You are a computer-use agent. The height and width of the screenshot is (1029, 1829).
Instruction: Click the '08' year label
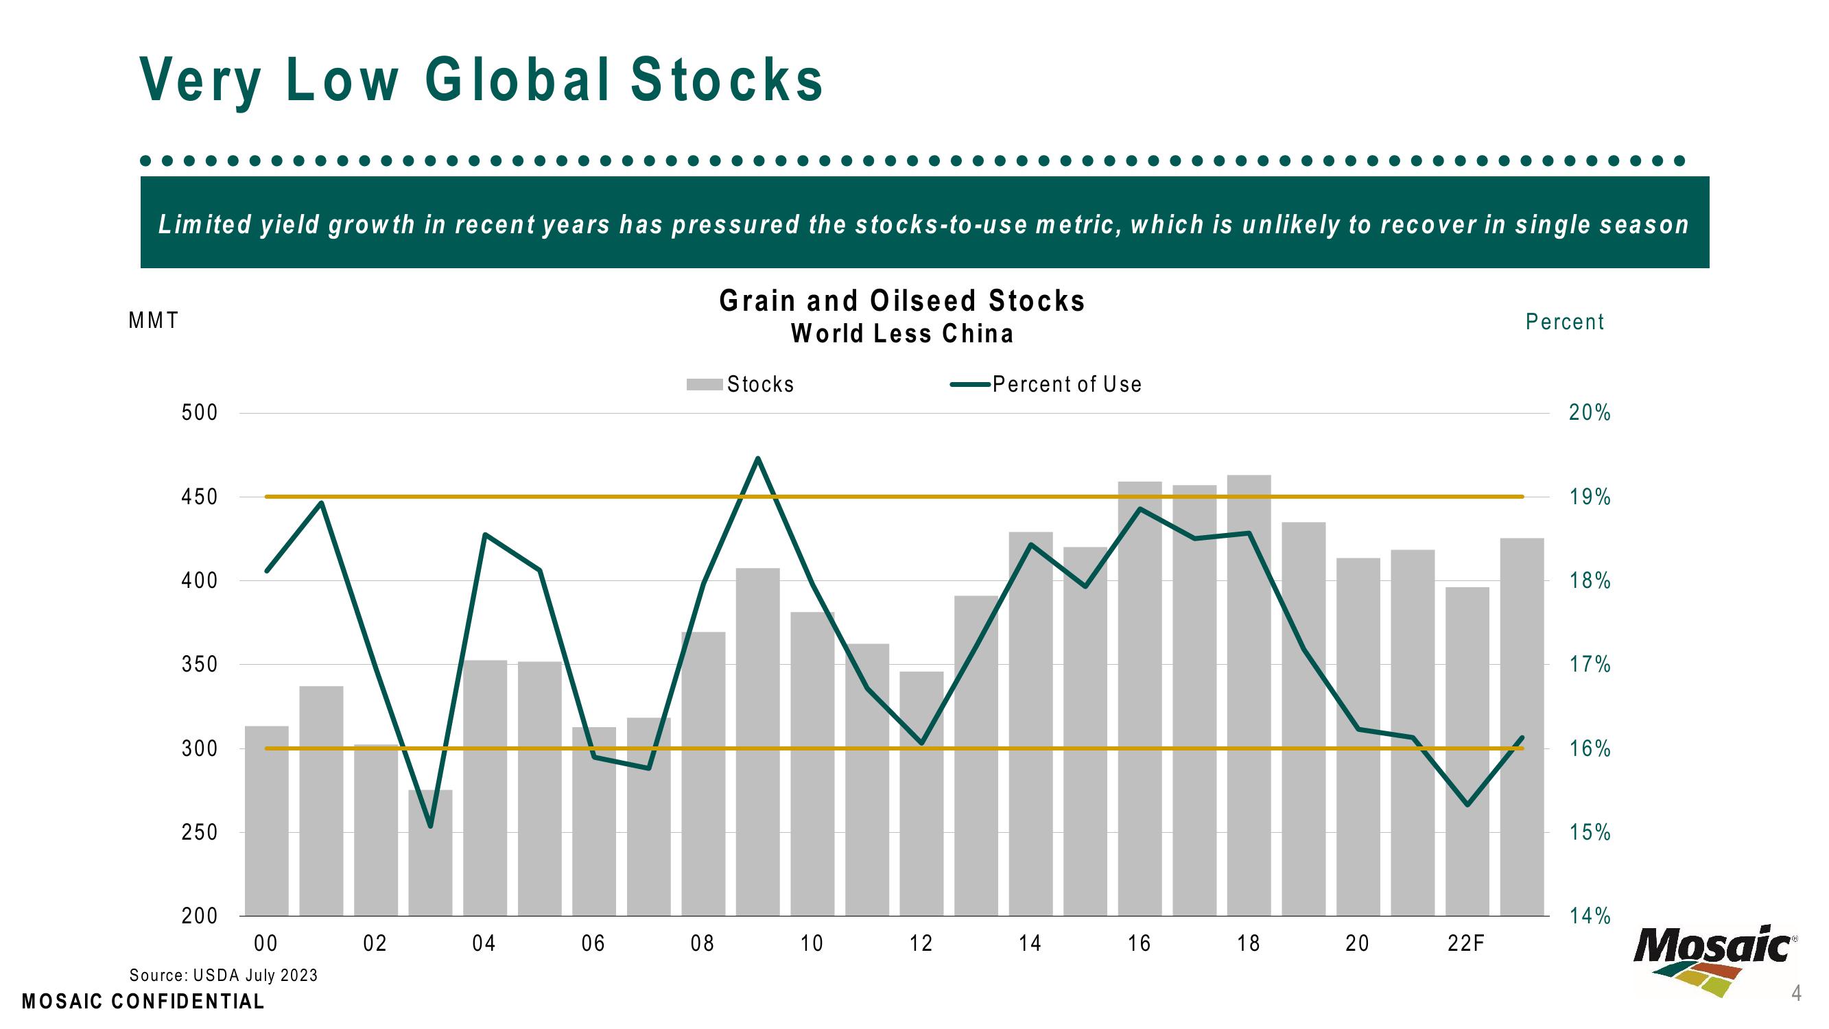703,943
